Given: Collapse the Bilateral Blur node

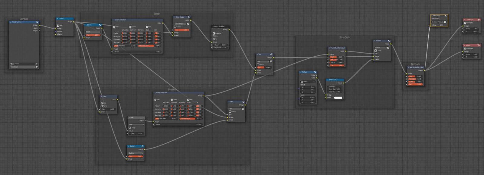Looking at the screenshot, I should [x=328, y=80].
